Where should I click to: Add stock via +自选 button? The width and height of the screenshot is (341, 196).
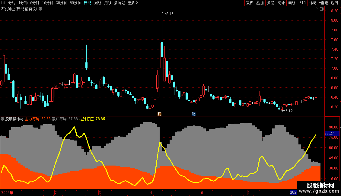click(x=323, y=3)
